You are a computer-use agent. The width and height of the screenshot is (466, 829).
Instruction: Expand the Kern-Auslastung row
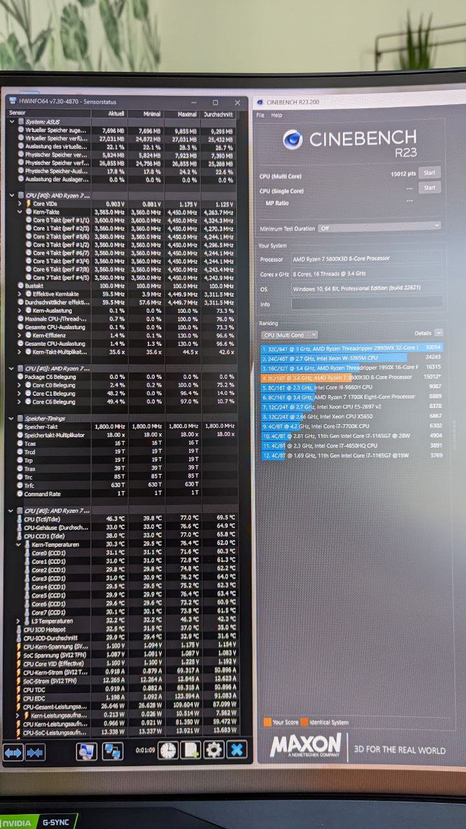[x=20, y=310]
